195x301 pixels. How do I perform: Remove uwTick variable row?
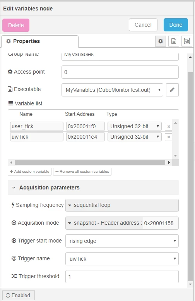[169, 137]
